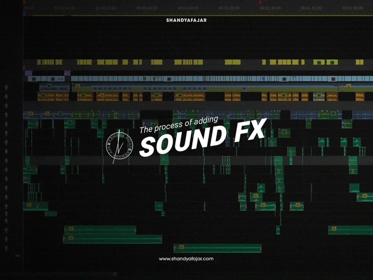373x280 pixels.
Task: Click the fx badge on the first yellow clip
Action: tap(319, 62)
